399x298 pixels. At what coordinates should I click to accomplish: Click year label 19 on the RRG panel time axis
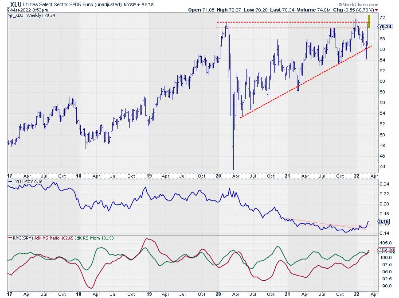149,294
